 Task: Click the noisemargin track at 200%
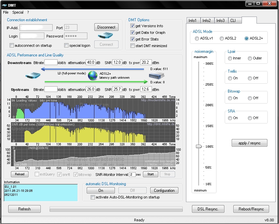tap(199, 105)
